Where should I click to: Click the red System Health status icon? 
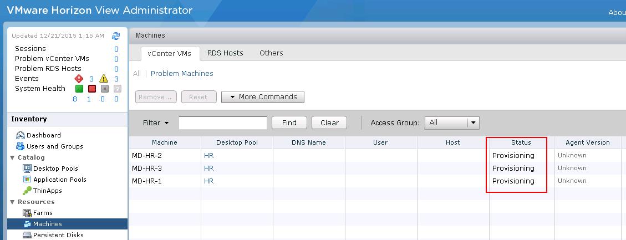click(x=92, y=89)
